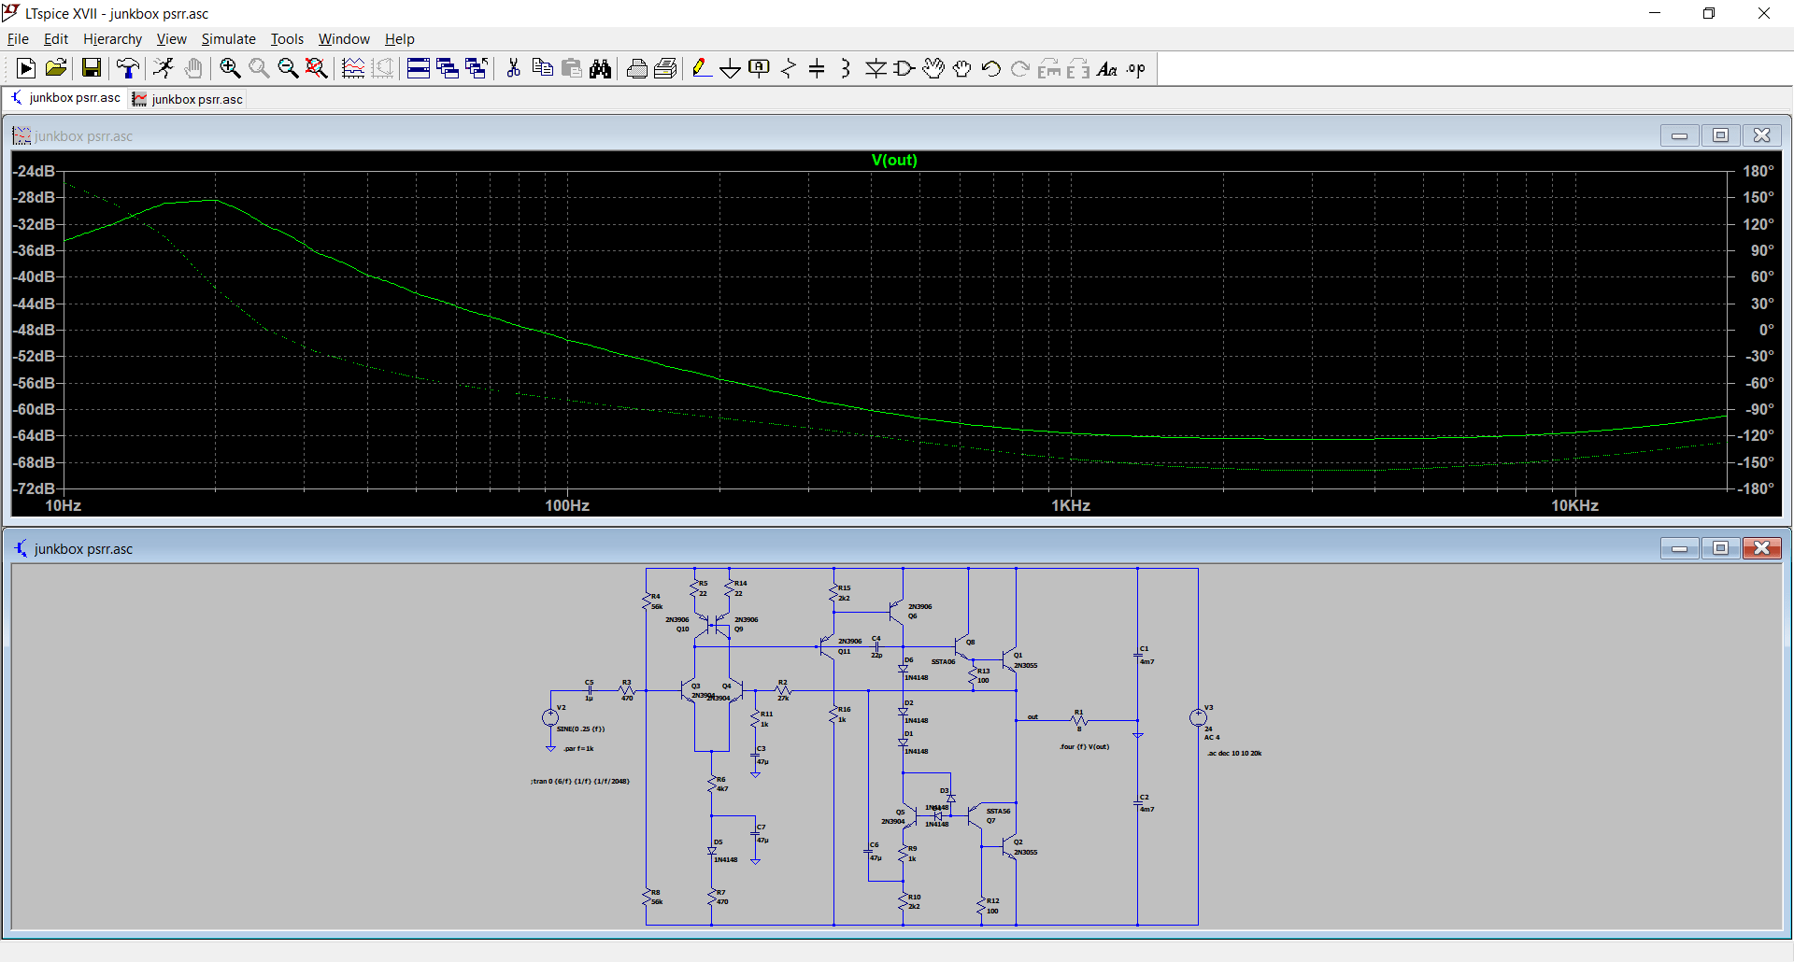Minimize the waveform plot window
1794x962 pixels.
tap(1679, 135)
